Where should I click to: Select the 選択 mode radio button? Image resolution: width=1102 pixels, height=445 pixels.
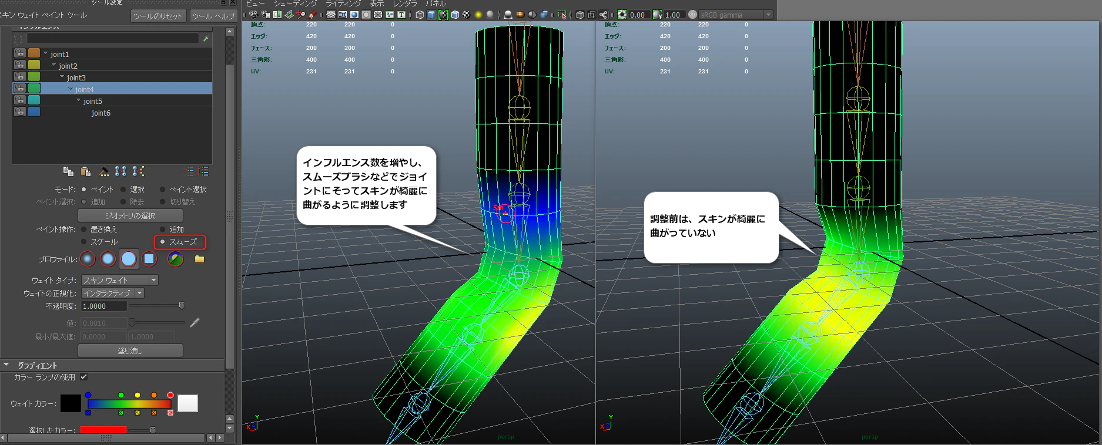coord(123,189)
